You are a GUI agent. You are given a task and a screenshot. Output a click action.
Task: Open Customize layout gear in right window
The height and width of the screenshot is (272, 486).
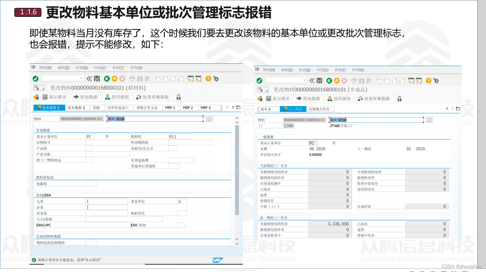coord(436,81)
